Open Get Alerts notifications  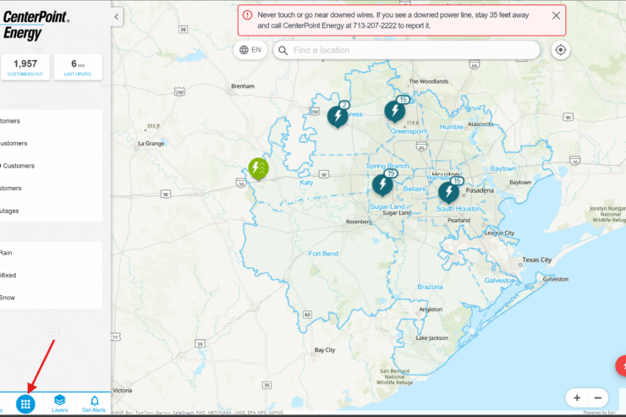94,403
